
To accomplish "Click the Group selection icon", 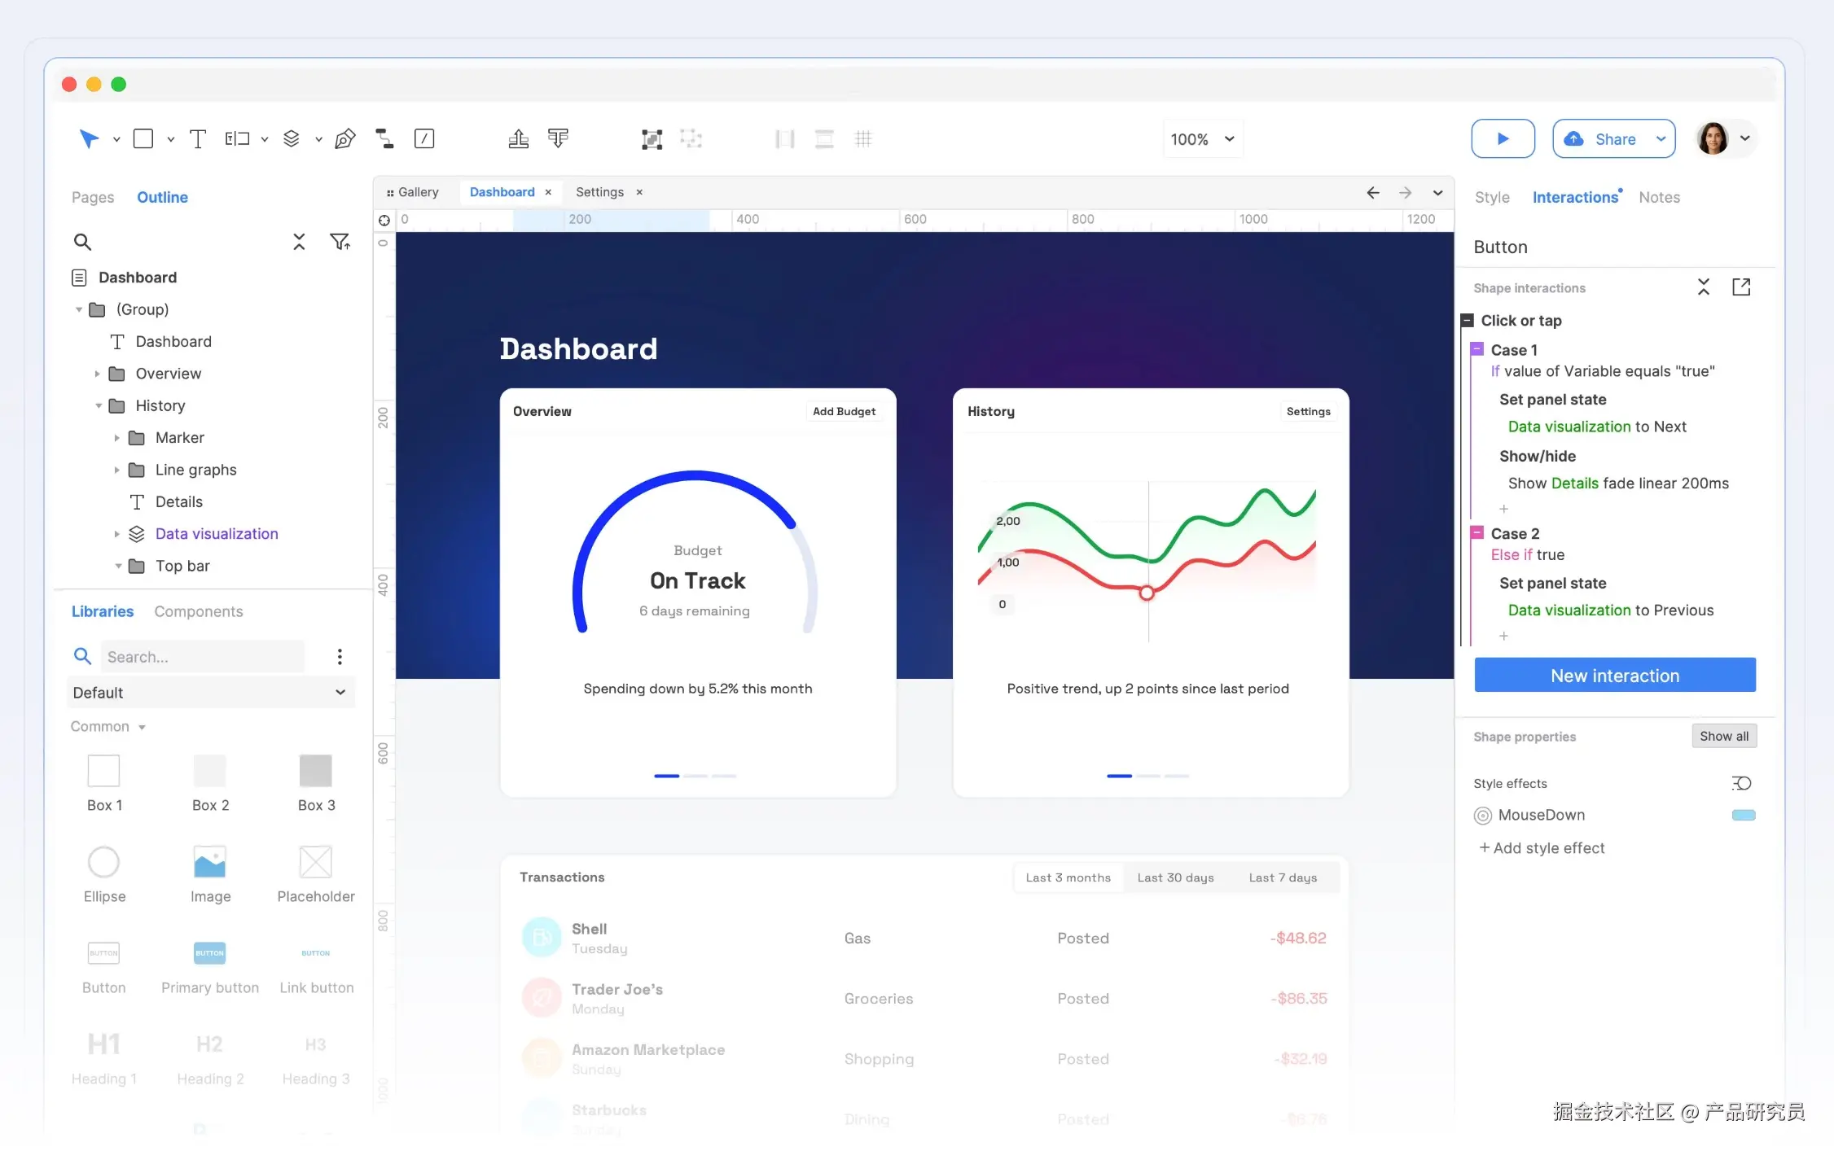I will (651, 139).
